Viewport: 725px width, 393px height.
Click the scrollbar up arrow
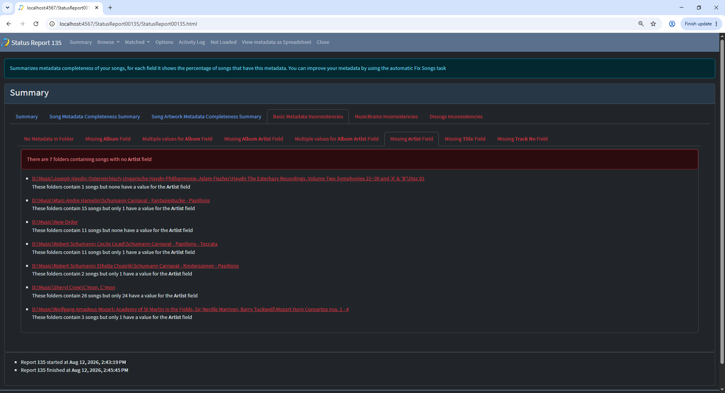coord(722,36)
